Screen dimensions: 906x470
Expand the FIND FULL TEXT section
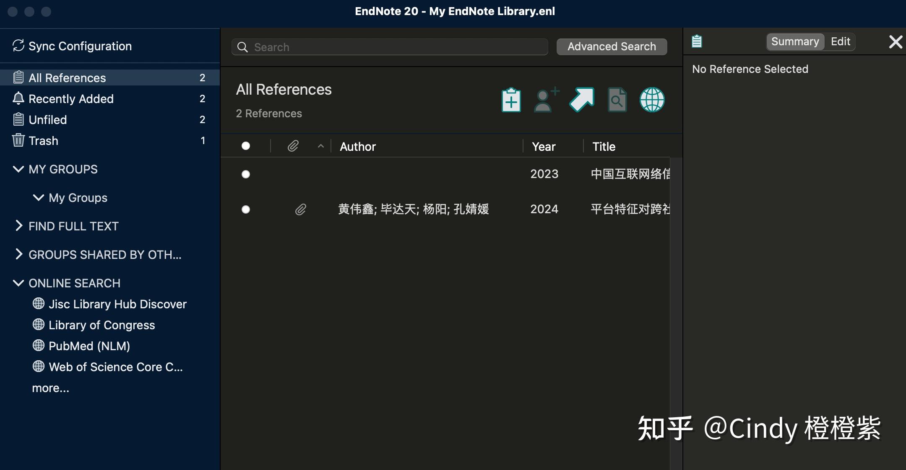(18, 226)
